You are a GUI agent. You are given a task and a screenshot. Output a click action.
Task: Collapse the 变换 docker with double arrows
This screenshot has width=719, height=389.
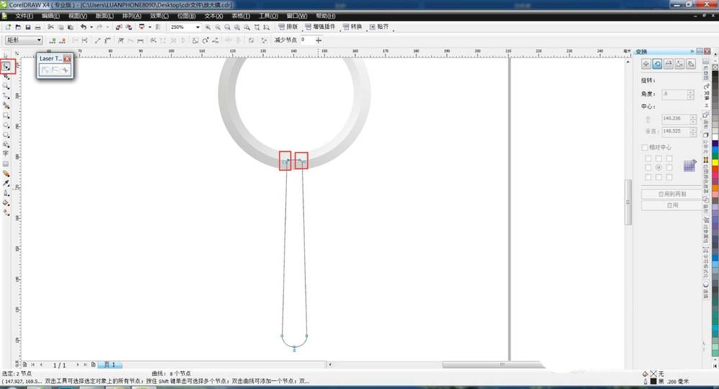pyautogui.click(x=692, y=51)
